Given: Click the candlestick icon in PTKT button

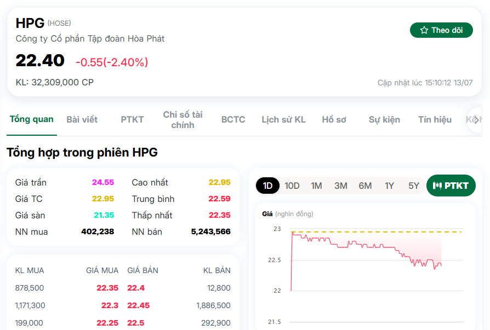Looking at the screenshot, I should (x=437, y=186).
